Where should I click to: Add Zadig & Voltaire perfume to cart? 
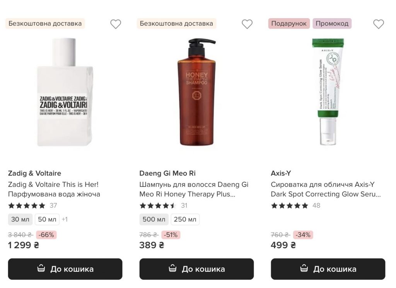(65, 269)
